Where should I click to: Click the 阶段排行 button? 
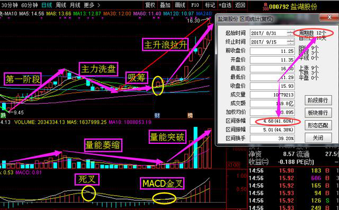click(x=318, y=101)
